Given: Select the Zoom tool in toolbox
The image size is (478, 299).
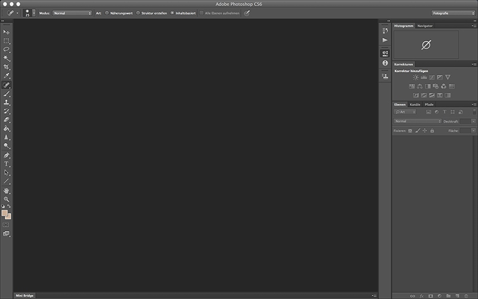Looking at the screenshot, I should [7, 200].
